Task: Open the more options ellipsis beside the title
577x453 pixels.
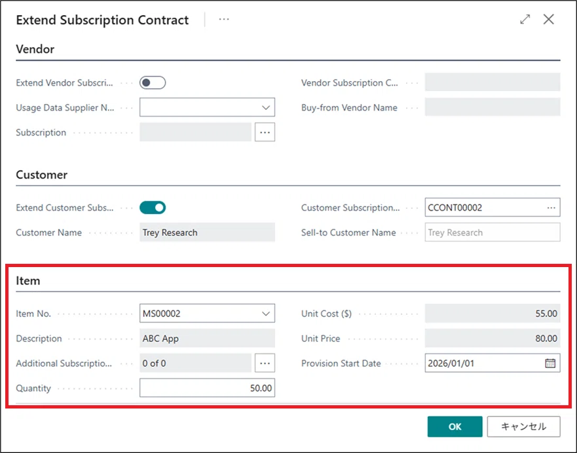Action: 224,20
